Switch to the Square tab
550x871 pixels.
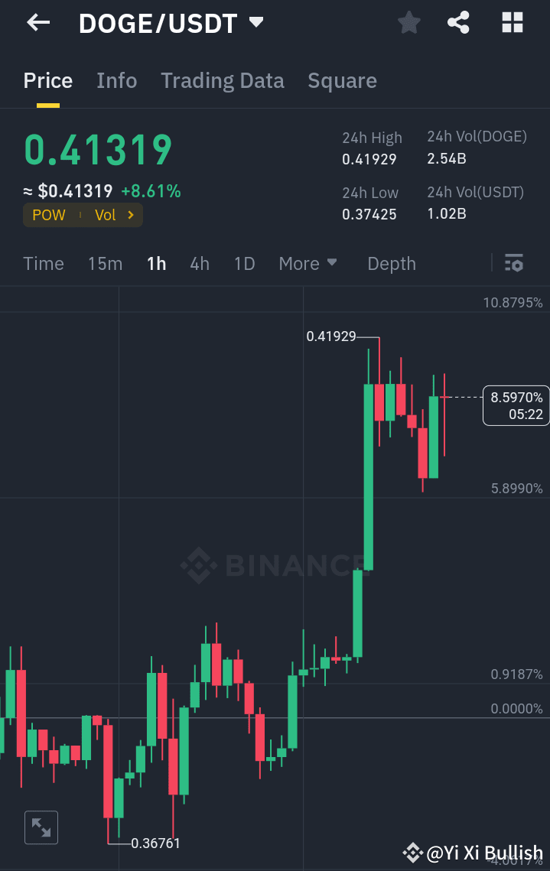[x=342, y=80]
